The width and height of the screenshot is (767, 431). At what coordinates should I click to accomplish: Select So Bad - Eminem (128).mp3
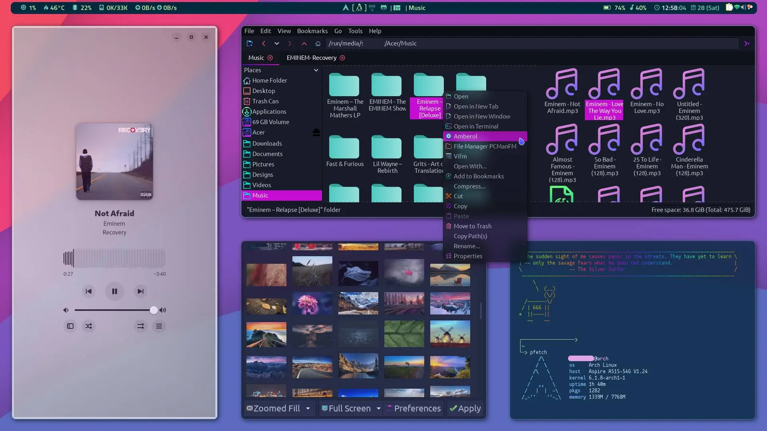[x=604, y=150]
